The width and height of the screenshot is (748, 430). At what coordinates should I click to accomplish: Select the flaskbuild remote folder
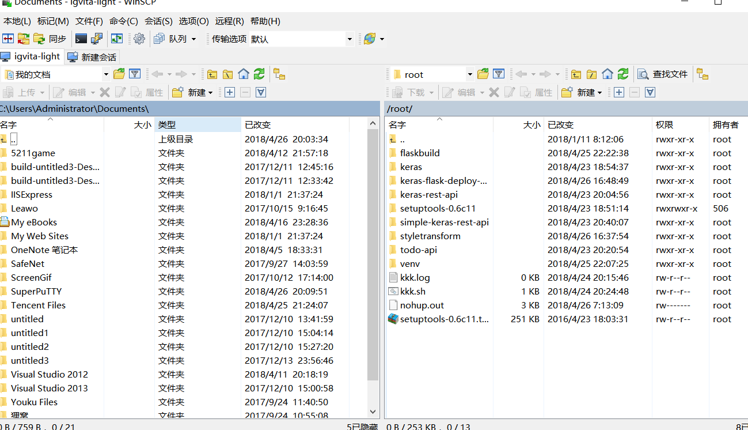click(420, 153)
